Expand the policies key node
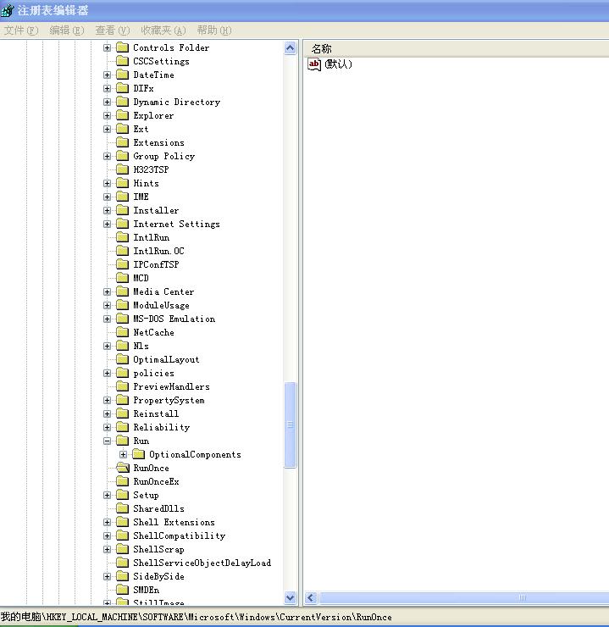Viewport: 609px width, 627px height. [107, 373]
